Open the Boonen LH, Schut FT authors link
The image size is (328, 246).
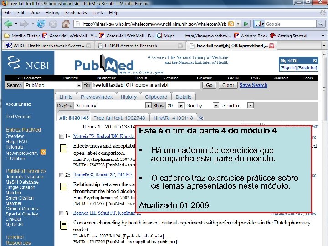tap(107, 213)
